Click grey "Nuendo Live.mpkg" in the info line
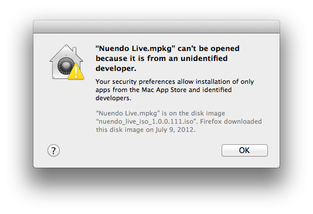Image resolution: width=313 pixels, height=214 pixels. [128, 113]
